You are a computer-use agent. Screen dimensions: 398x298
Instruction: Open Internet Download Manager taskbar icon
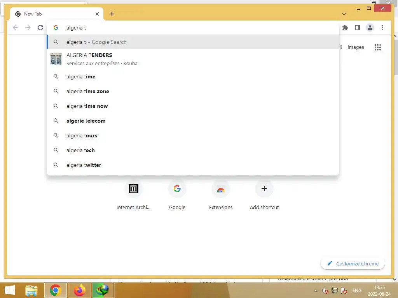(x=103, y=290)
